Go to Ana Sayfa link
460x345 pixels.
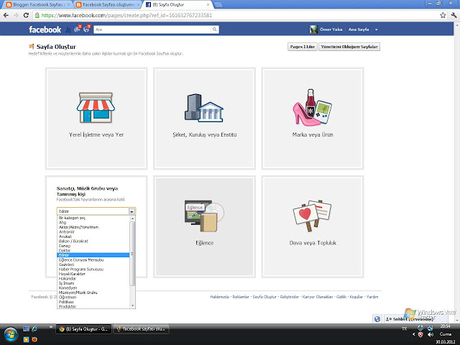coord(359,29)
